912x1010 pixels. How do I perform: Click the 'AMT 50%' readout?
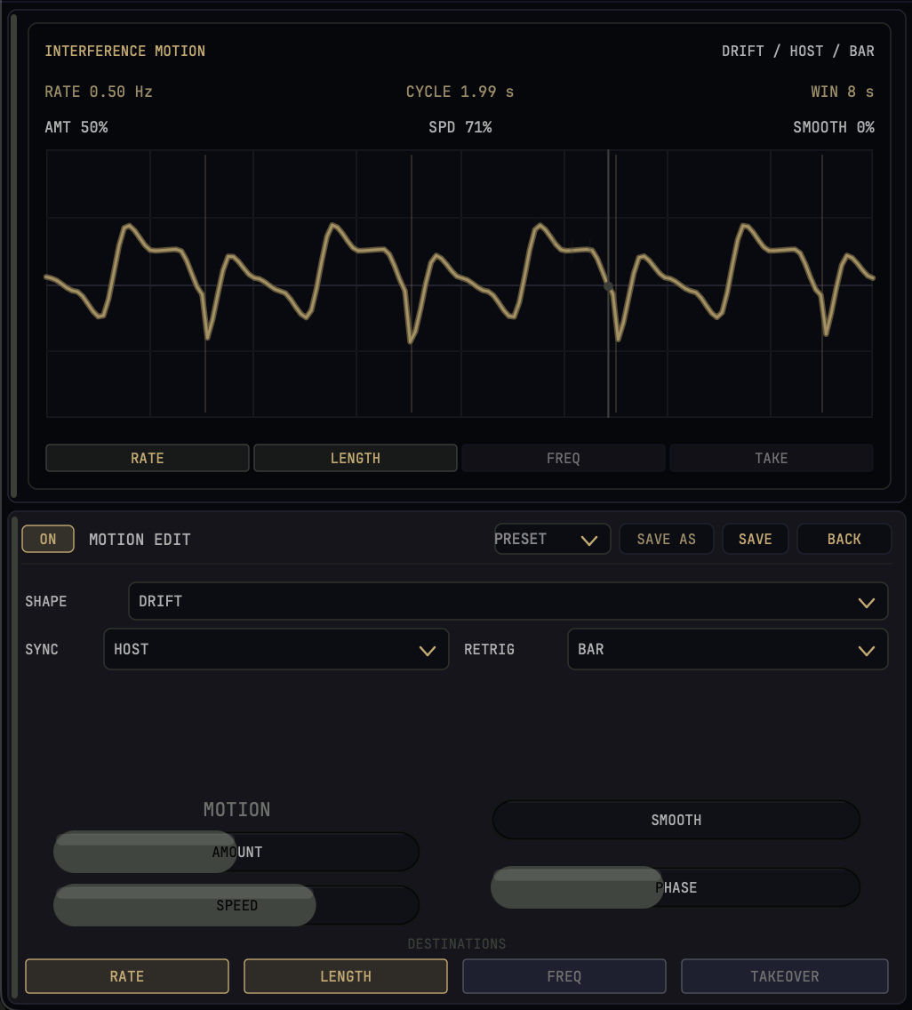pyautogui.click(x=76, y=127)
